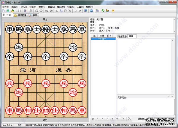
Task: Open the 编辑(E) menu
Action: 15,7
